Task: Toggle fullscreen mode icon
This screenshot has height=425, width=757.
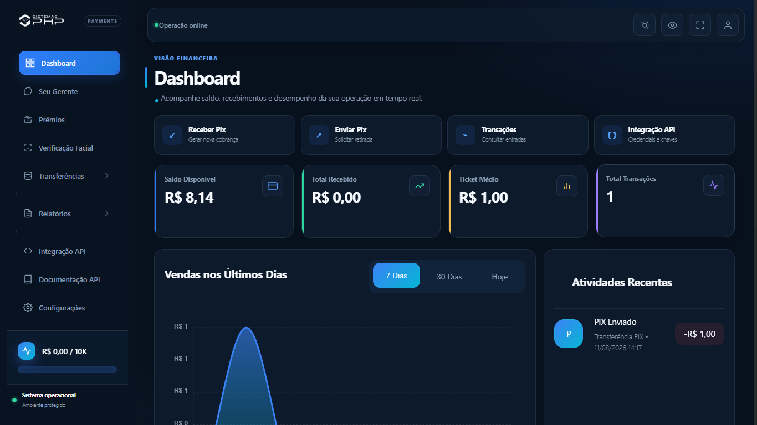Action: 700,25
